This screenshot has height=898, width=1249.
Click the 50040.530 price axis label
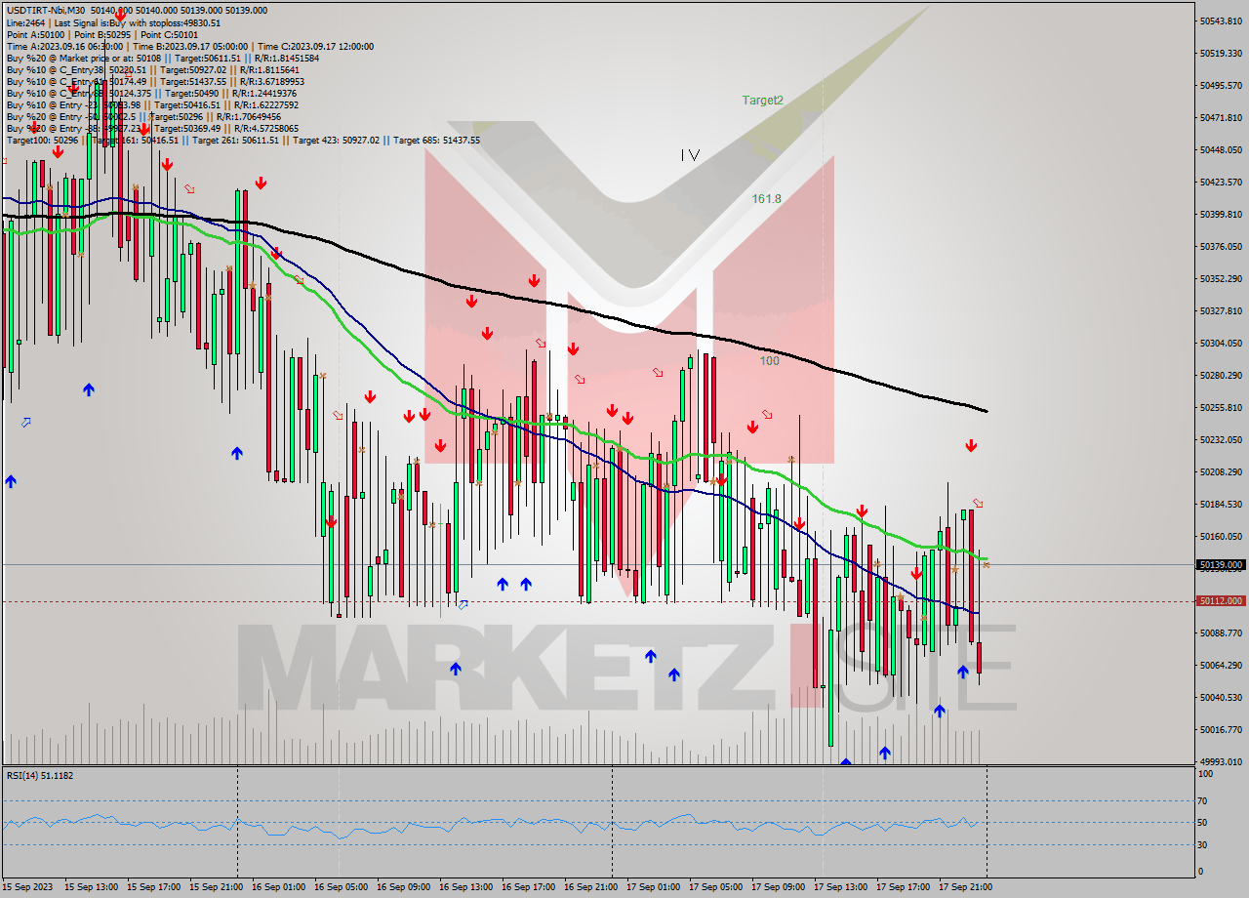click(x=1221, y=697)
